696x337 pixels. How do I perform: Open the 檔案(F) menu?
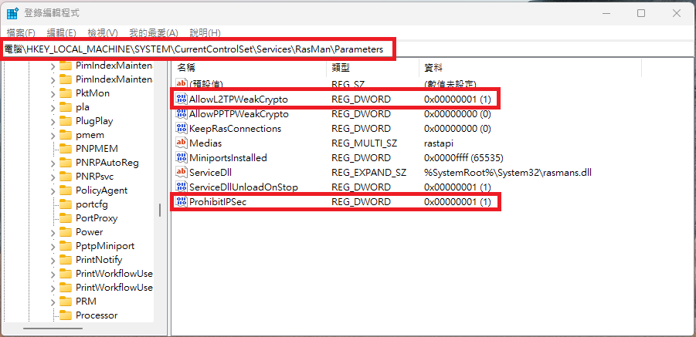coord(21,32)
